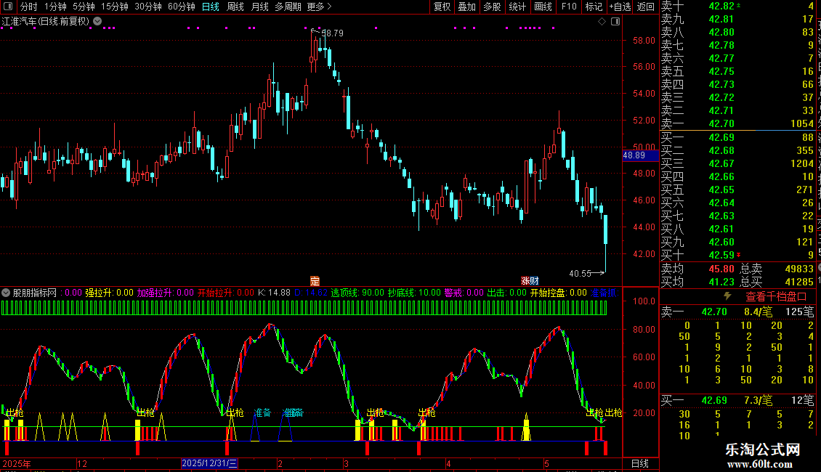The width and height of the screenshot is (821, 472).
Task: Select the 30分钟 period
Action: click(x=148, y=7)
